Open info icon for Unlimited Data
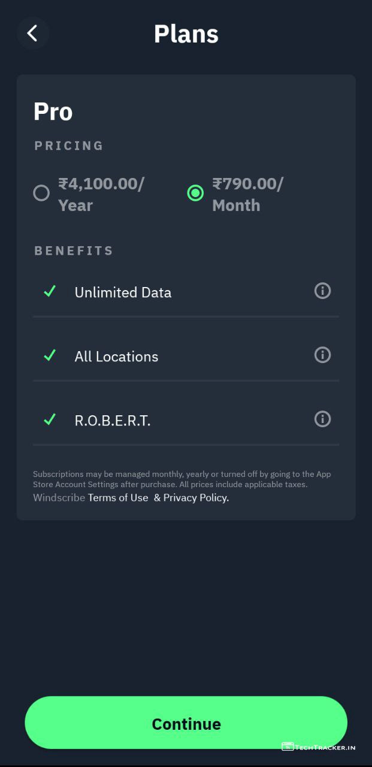The width and height of the screenshot is (372, 767). point(322,291)
